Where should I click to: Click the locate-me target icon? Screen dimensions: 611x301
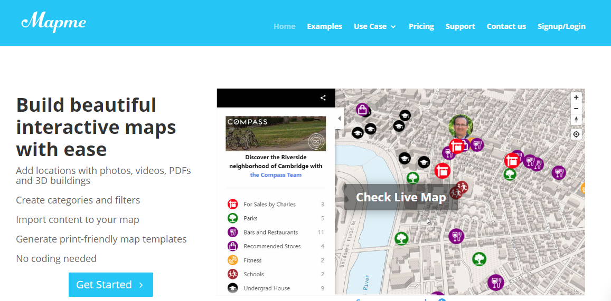[x=576, y=134]
